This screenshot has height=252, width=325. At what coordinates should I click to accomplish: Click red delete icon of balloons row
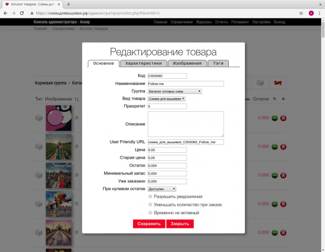pos(283,204)
